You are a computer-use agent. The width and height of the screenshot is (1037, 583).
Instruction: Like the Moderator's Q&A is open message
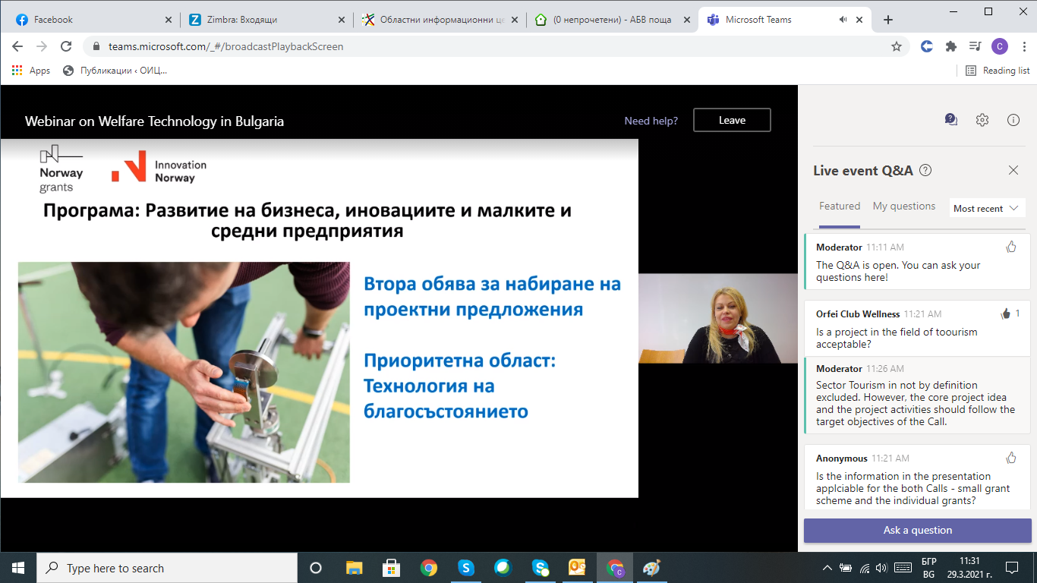click(x=1011, y=246)
